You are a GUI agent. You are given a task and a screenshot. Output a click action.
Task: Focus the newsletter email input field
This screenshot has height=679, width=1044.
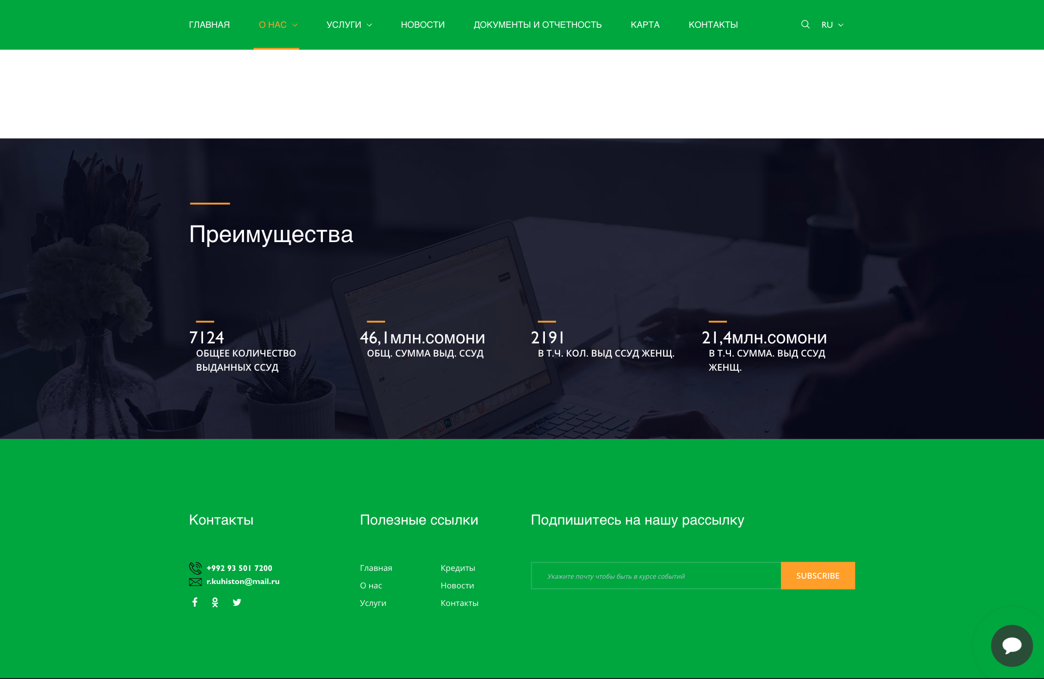click(x=656, y=576)
